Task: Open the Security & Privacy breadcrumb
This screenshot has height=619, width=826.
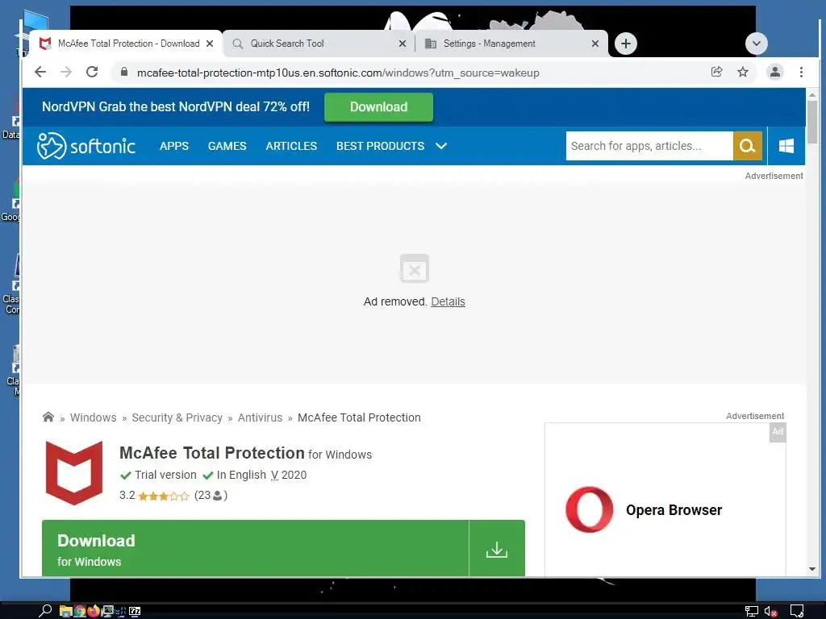Action: point(177,418)
